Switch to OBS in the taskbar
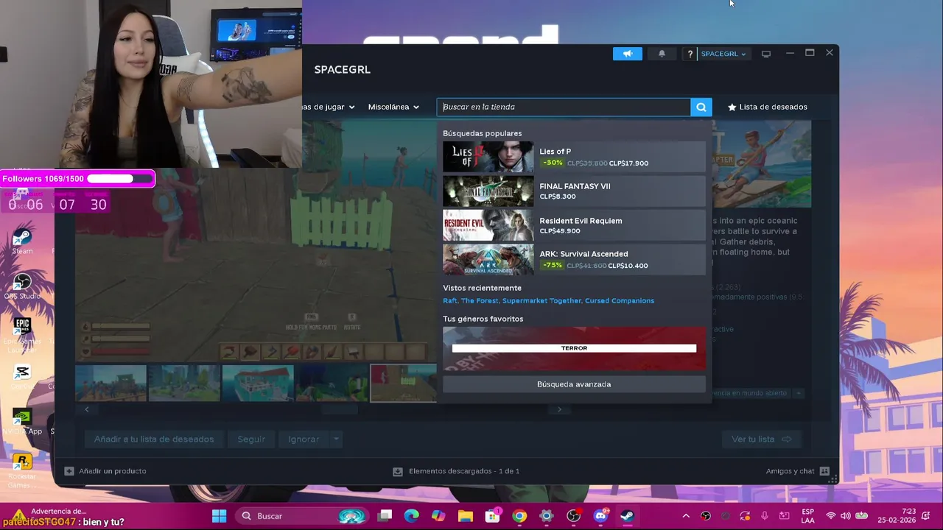The width and height of the screenshot is (943, 530). [x=573, y=516]
